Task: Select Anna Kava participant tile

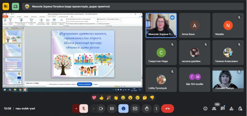Action: tap(195, 25)
